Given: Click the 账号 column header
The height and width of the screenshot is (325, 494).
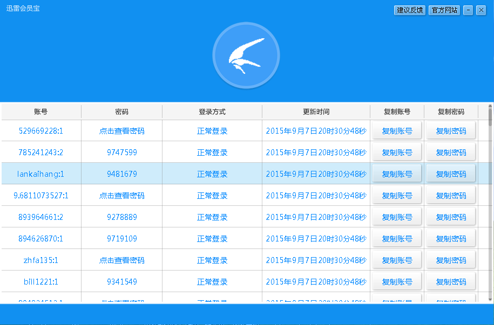Looking at the screenshot, I should click(x=40, y=111).
